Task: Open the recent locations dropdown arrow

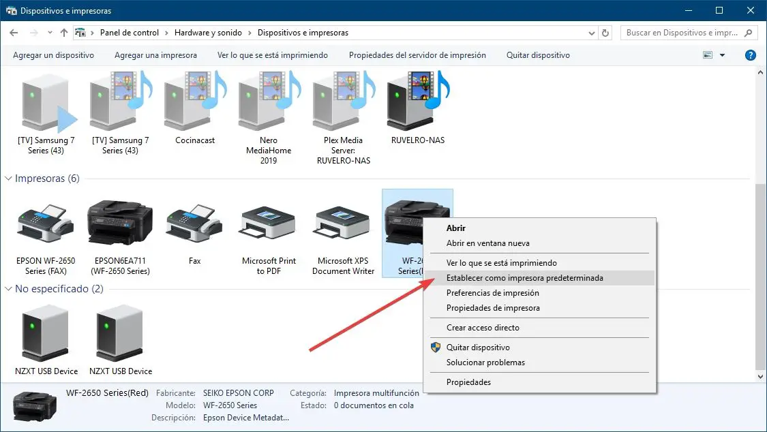Action: click(x=50, y=33)
